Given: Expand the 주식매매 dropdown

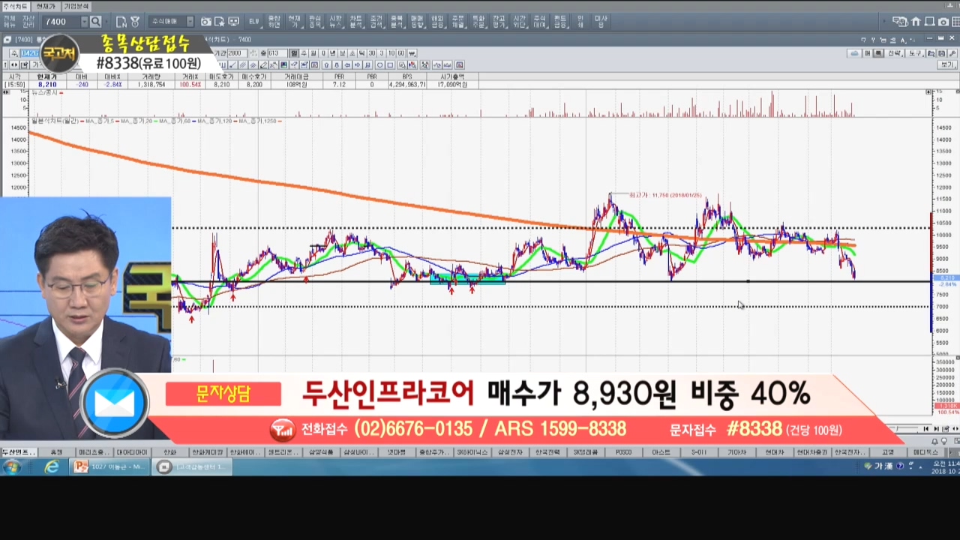Looking at the screenshot, I should [190, 22].
